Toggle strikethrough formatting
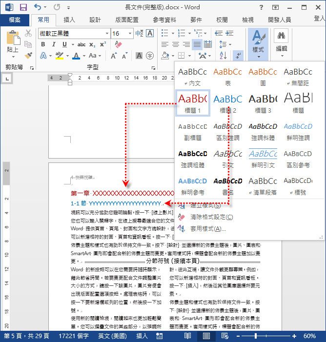The image size is (326, 342). [x=81, y=44]
